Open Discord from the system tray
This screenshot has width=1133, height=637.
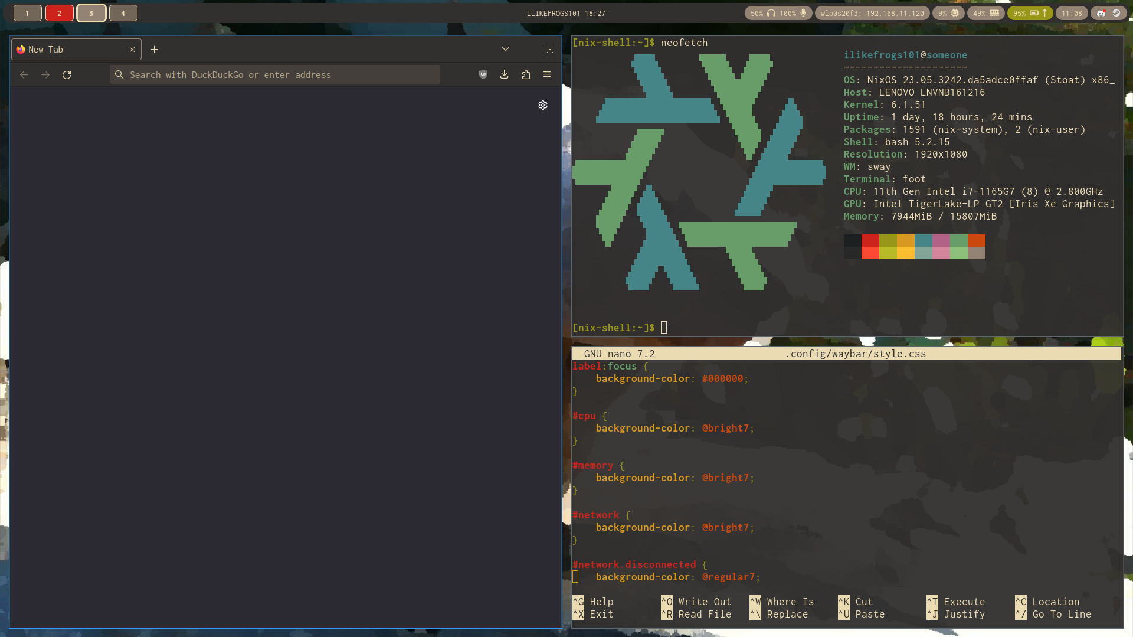click(1101, 13)
